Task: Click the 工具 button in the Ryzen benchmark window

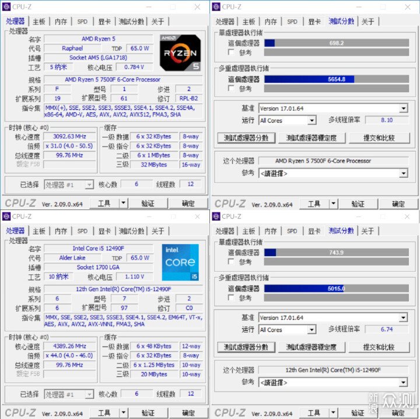Action: click(314, 204)
